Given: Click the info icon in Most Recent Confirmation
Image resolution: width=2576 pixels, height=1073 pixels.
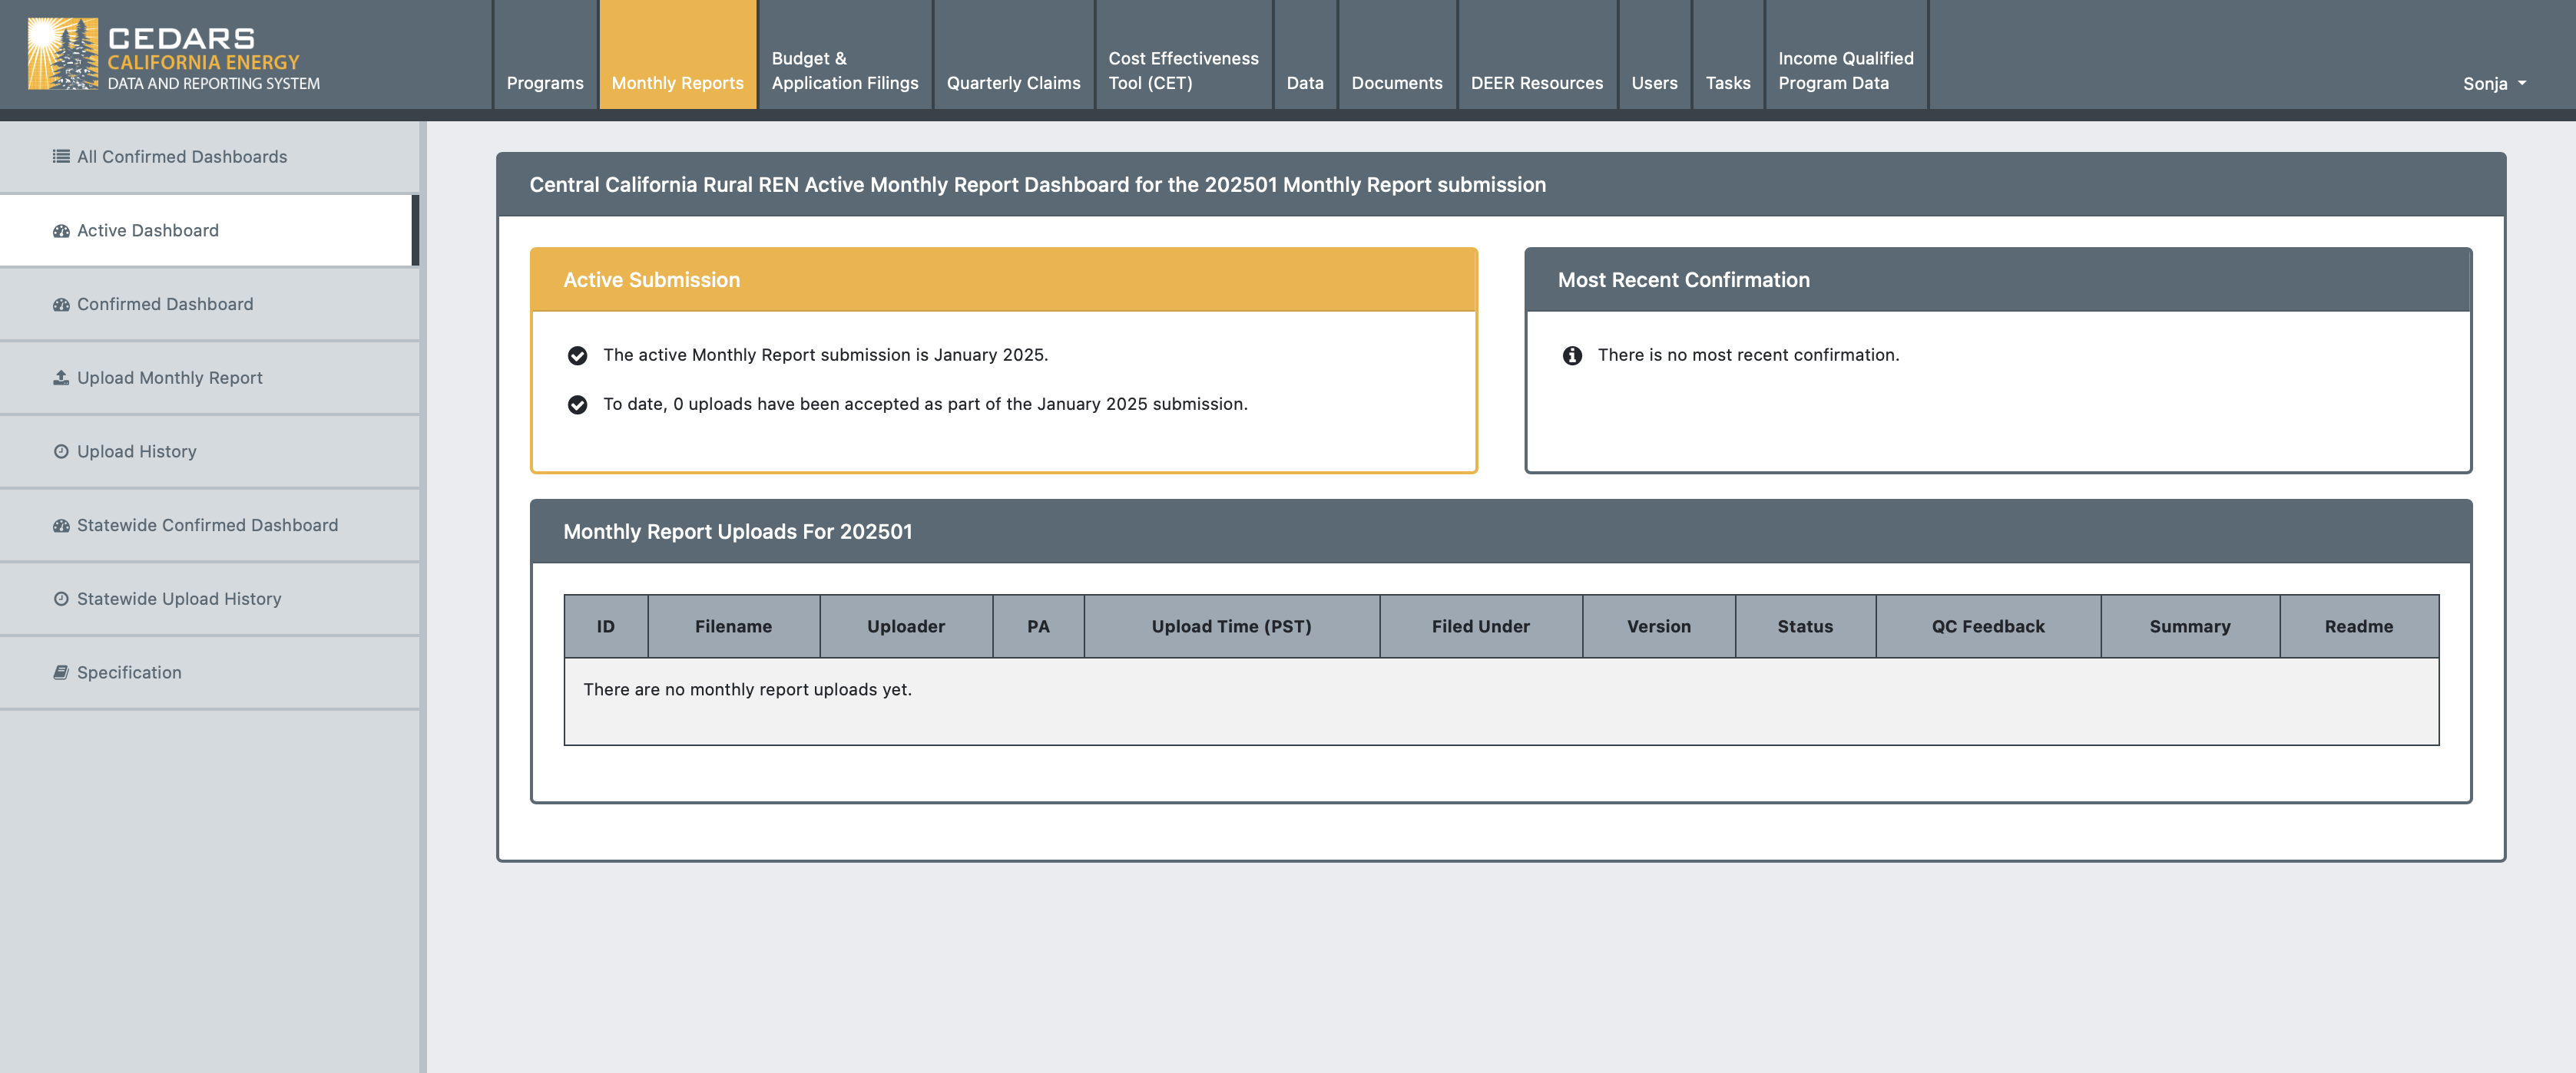Looking at the screenshot, I should tap(1572, 355).
